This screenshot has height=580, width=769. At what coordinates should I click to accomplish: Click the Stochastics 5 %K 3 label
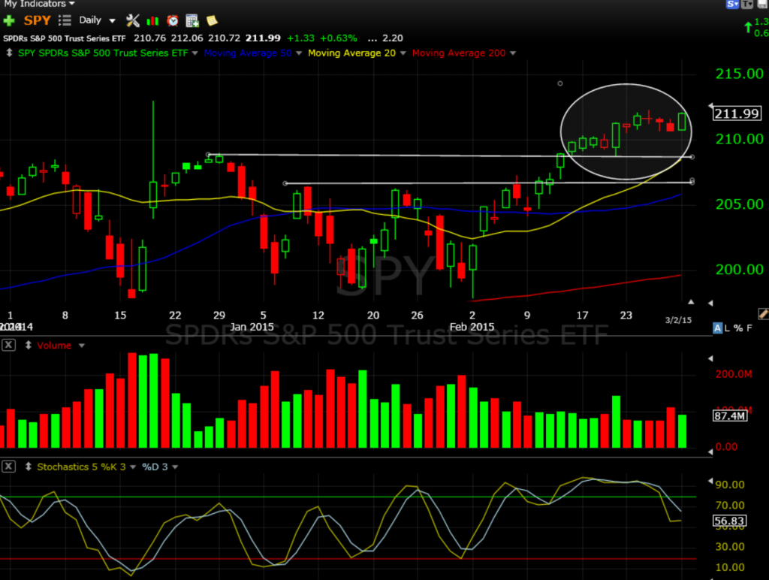pyautogui.click(x=81, y=467)
